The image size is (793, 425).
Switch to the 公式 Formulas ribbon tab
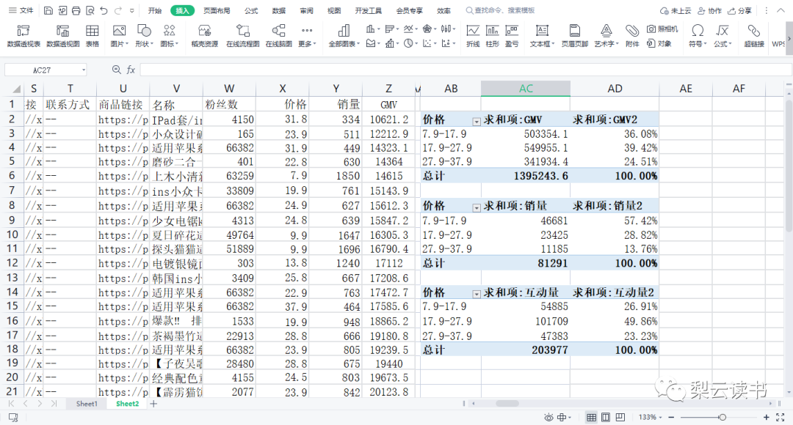click(x=251, y=10)
